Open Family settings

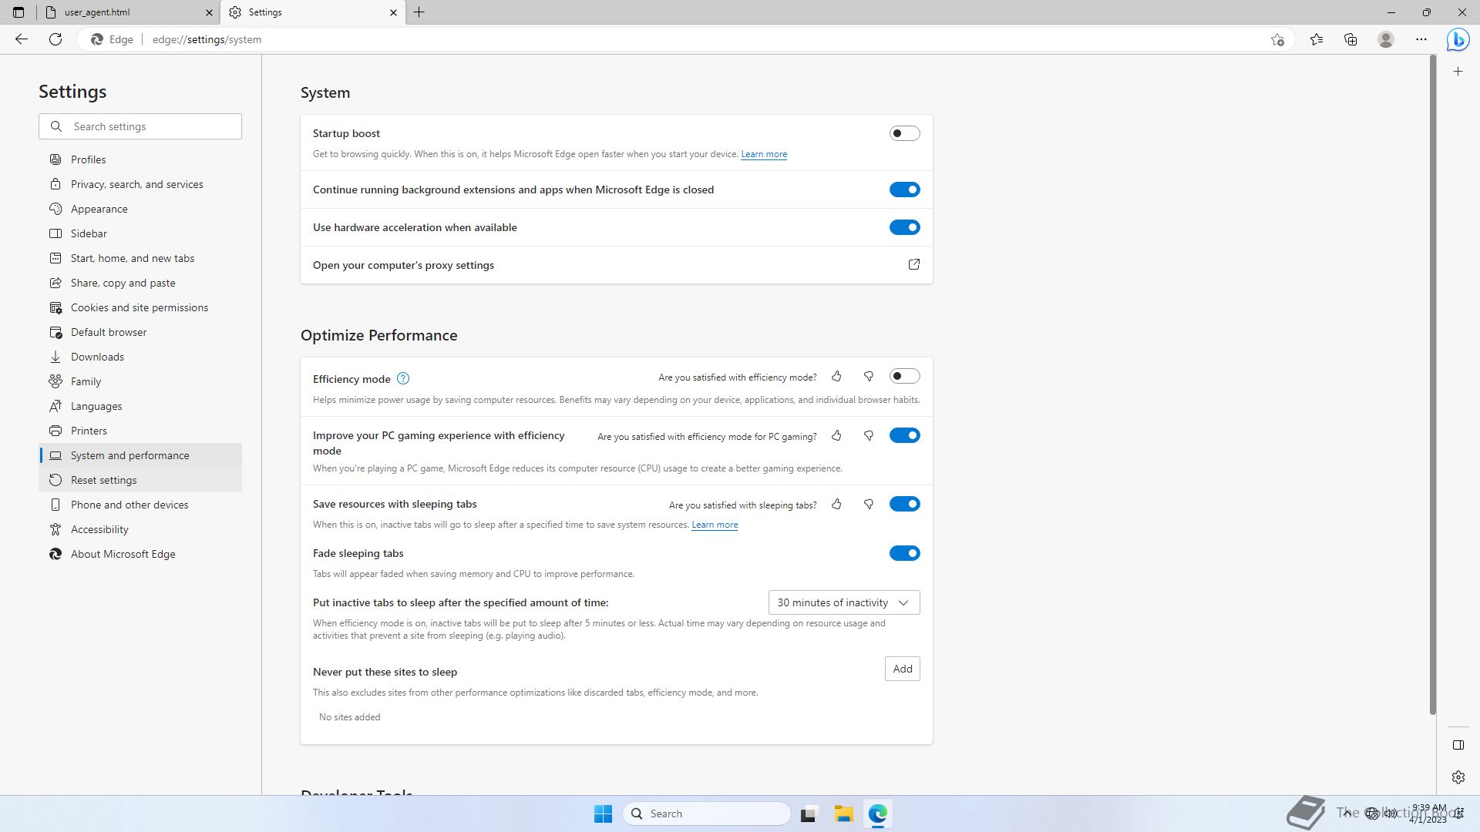[140, 381]
